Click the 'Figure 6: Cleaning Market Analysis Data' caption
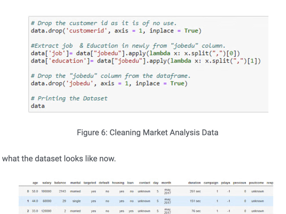This screenshot has height=214, width=286. pyautogui.click(x=147, y=132)
